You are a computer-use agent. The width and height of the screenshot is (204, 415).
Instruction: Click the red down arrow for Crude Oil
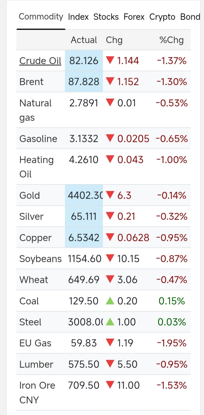(x=110, y=61)
